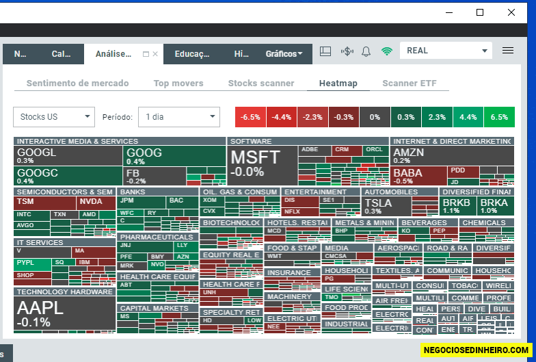Click the IT Services sector header
The height and width of the screenshot is (362, 536).
pos(64,242)
